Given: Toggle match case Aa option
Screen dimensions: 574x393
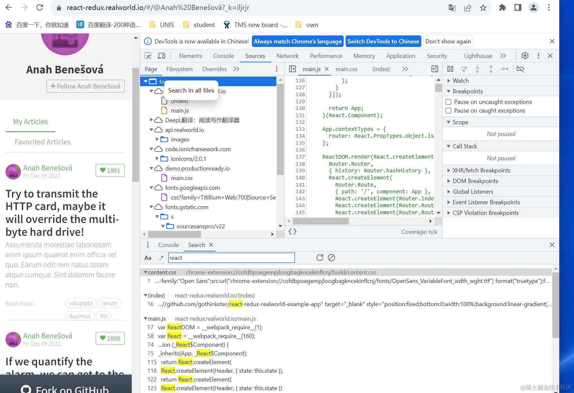Looking at the screenshot, I should coord(148,258).
